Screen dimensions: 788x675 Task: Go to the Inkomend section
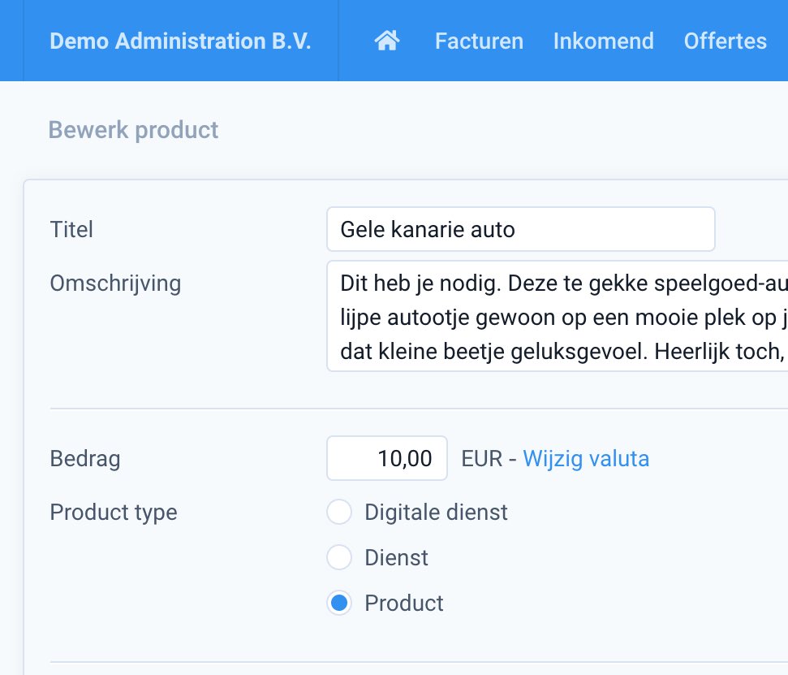603,41
